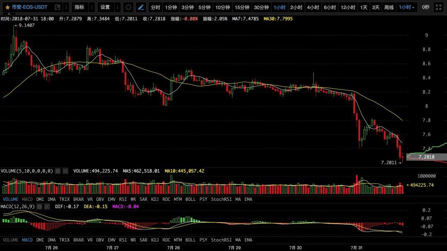Toggle light/dark theme with sun icon
The width and height of the screenshot is (447, 251).
pyautogui.click(x=128, y=7)
